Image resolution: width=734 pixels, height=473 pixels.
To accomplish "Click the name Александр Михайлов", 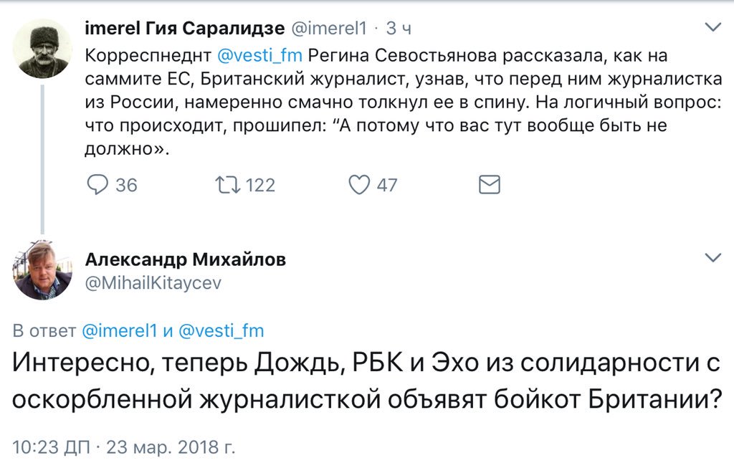I will coord(185,259).
